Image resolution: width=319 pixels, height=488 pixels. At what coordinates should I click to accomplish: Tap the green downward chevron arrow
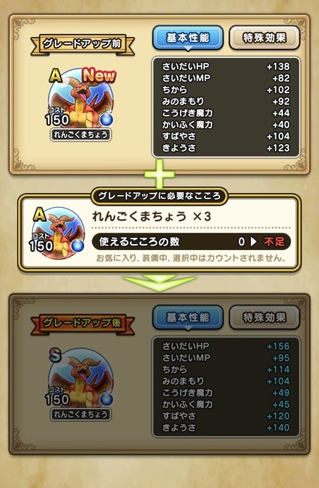pos(159,282)
